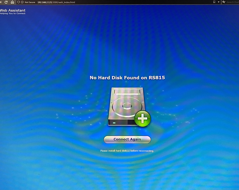Click the 'Not Secure' label

(x=30, y=2)
